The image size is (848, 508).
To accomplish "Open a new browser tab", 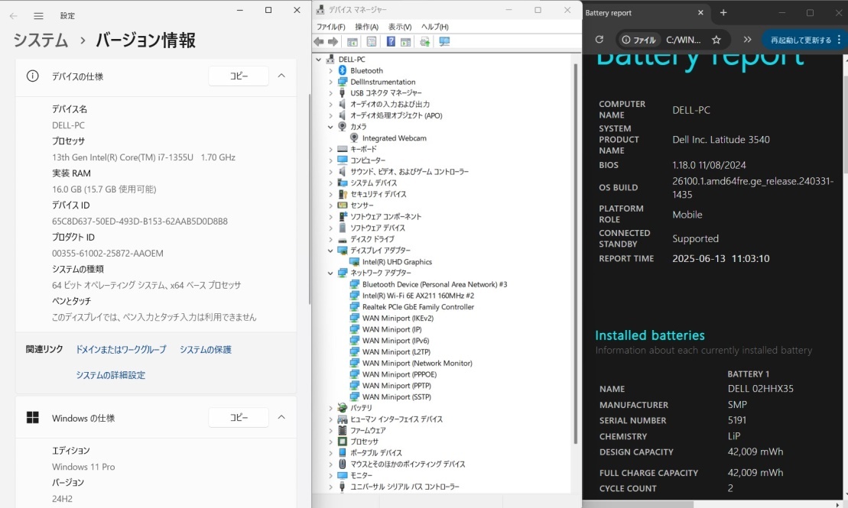I will click(723, 12).
